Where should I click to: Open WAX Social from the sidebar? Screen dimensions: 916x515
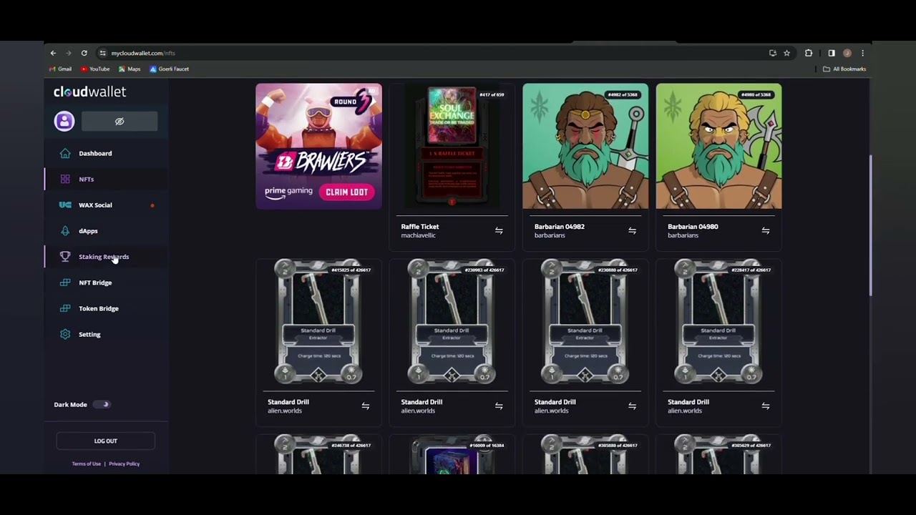pos(95,205)
